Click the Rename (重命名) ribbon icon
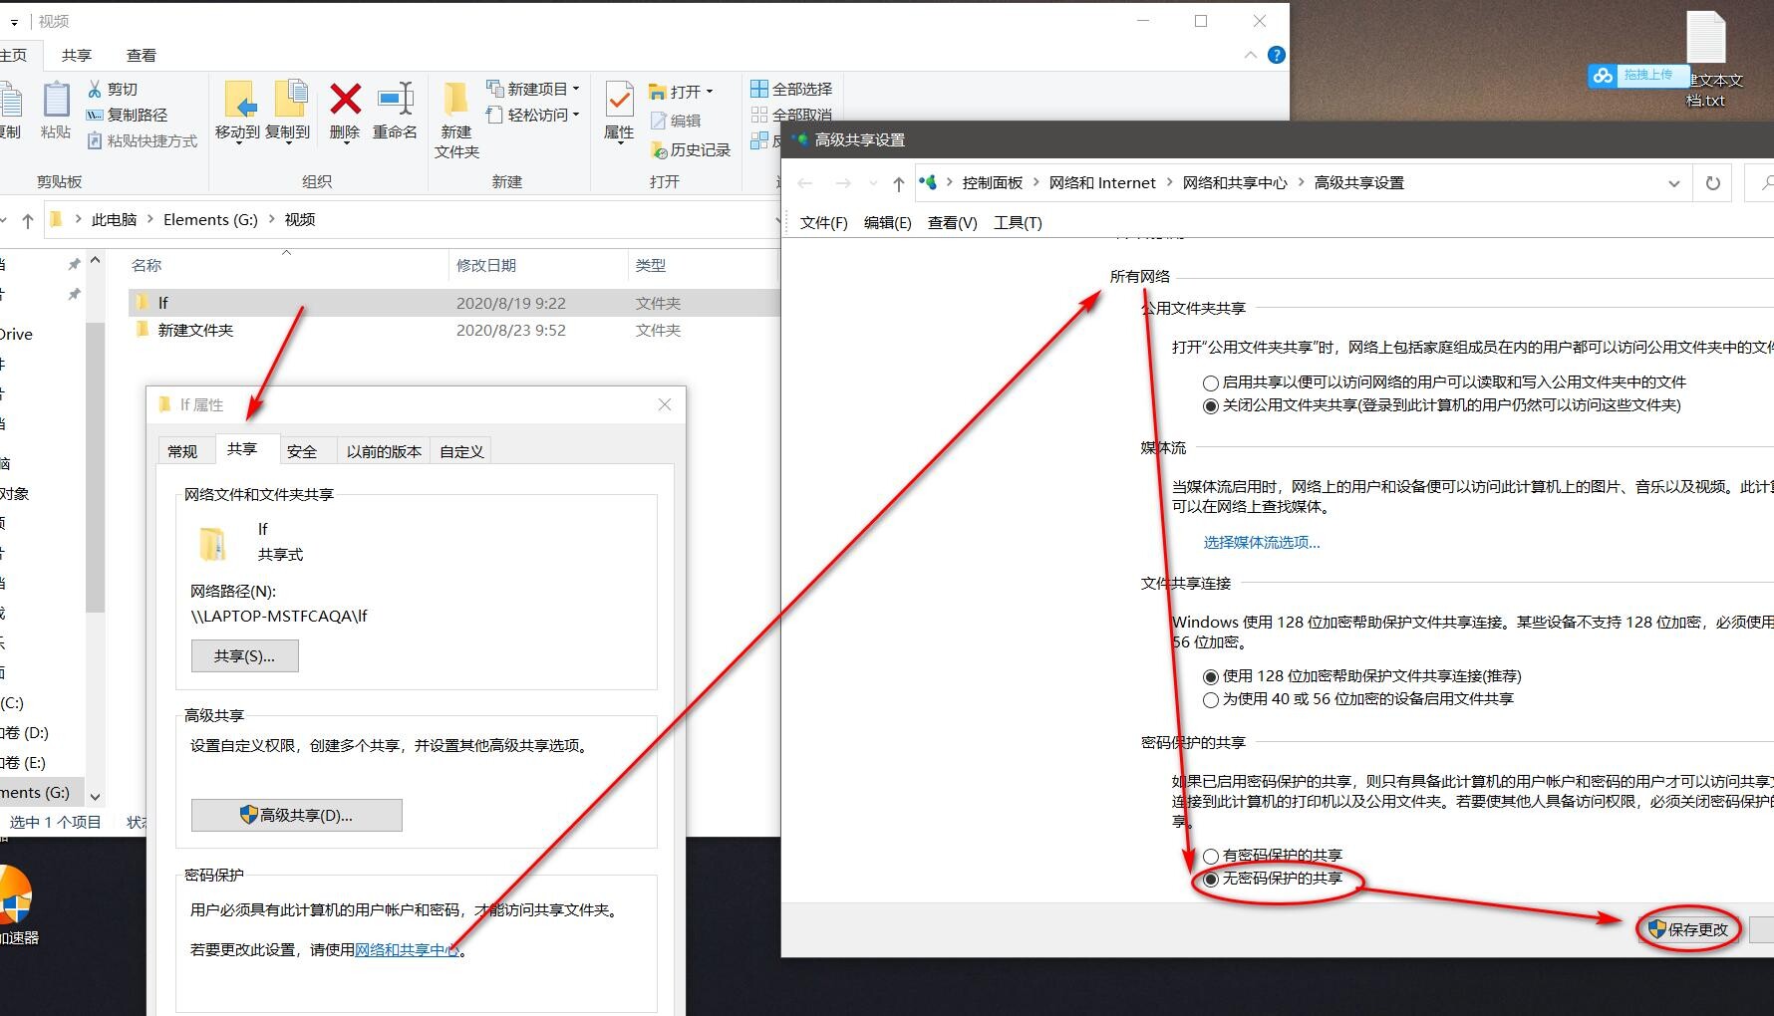 click(x=395, y=101)
